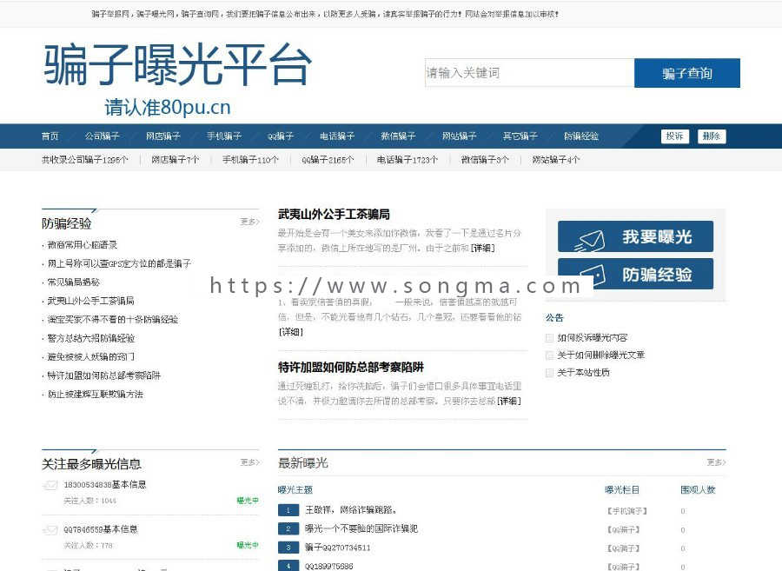The height and width of the screenshot is (571, 782).
Task: Open the 公司骗子 nav item
Action: point(103,136)
